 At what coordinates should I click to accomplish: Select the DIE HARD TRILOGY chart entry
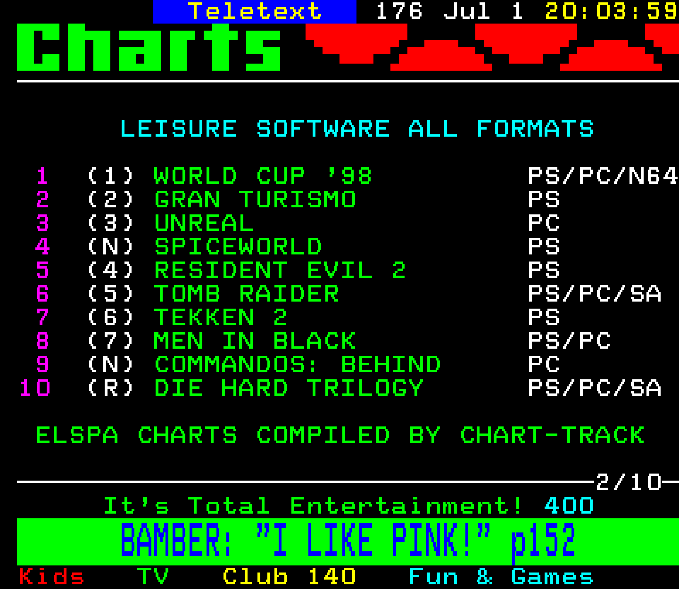289,388
